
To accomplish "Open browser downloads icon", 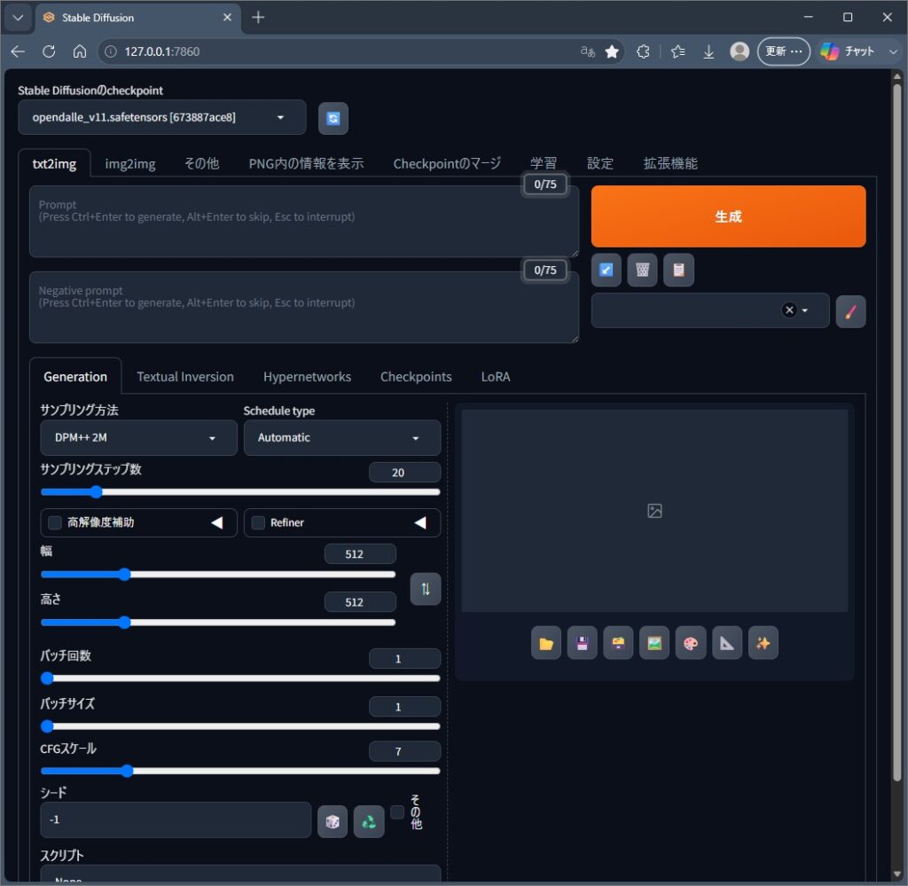I will (708, 51).
